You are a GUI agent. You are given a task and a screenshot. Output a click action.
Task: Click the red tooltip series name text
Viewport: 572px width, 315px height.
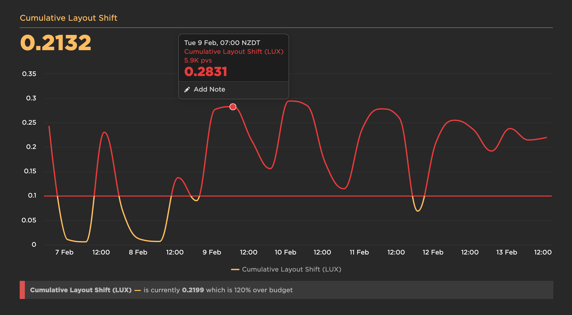tap(234, 51)
